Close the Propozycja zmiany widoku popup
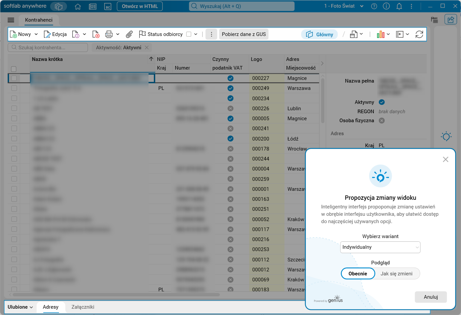This screenshot has height=315, width=461. 446,159
